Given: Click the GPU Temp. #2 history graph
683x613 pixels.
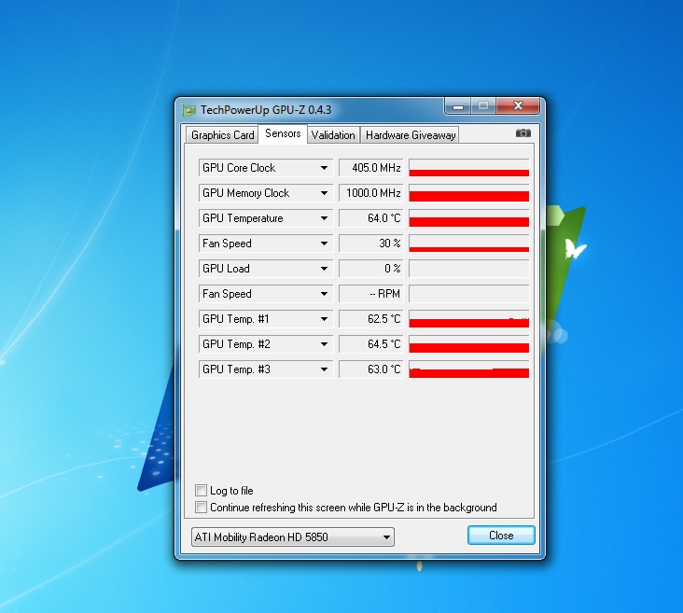Looking at the screenshot, I should [469, 344].
